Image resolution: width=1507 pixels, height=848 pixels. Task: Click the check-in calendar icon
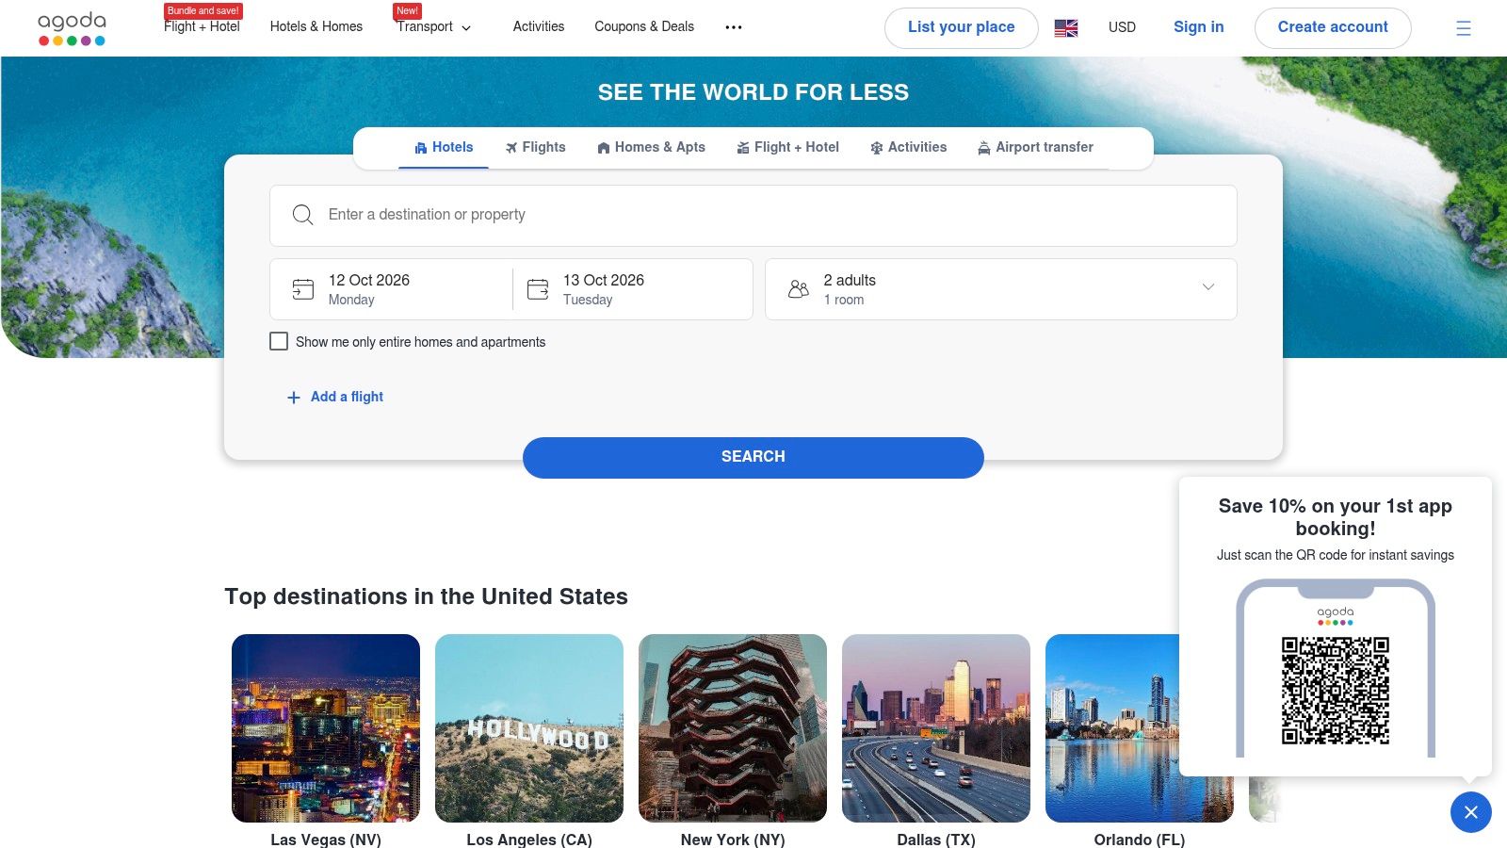click(302, 289)
